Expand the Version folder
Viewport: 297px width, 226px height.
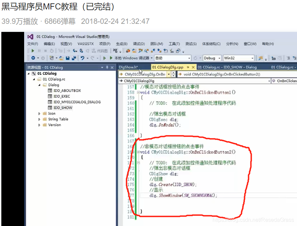[x=40, y=125]
